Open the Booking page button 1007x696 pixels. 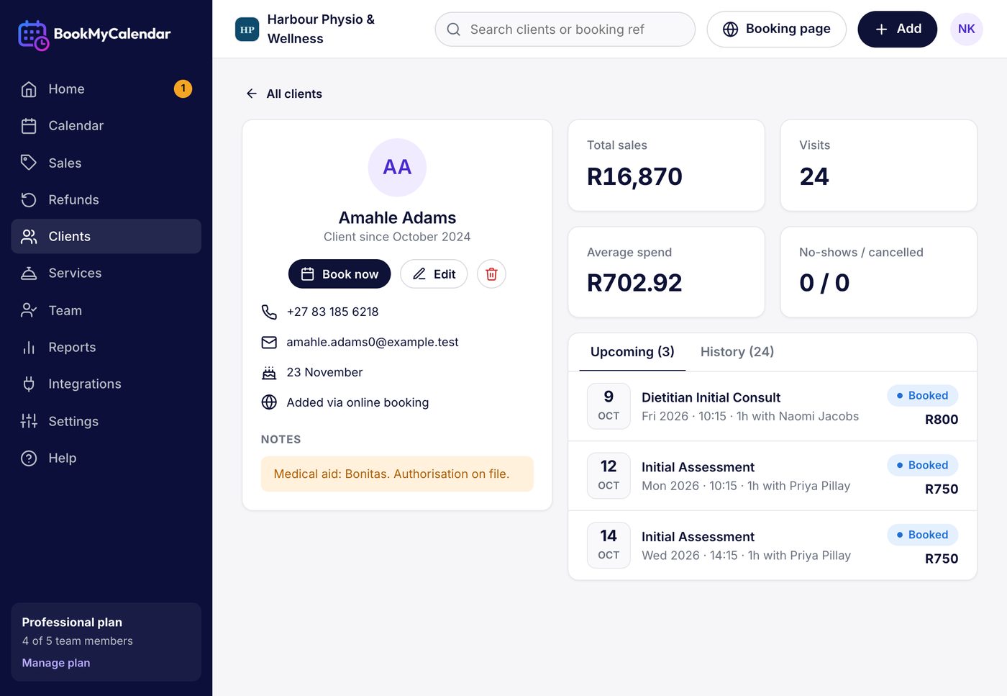click(x=776, y=30)
